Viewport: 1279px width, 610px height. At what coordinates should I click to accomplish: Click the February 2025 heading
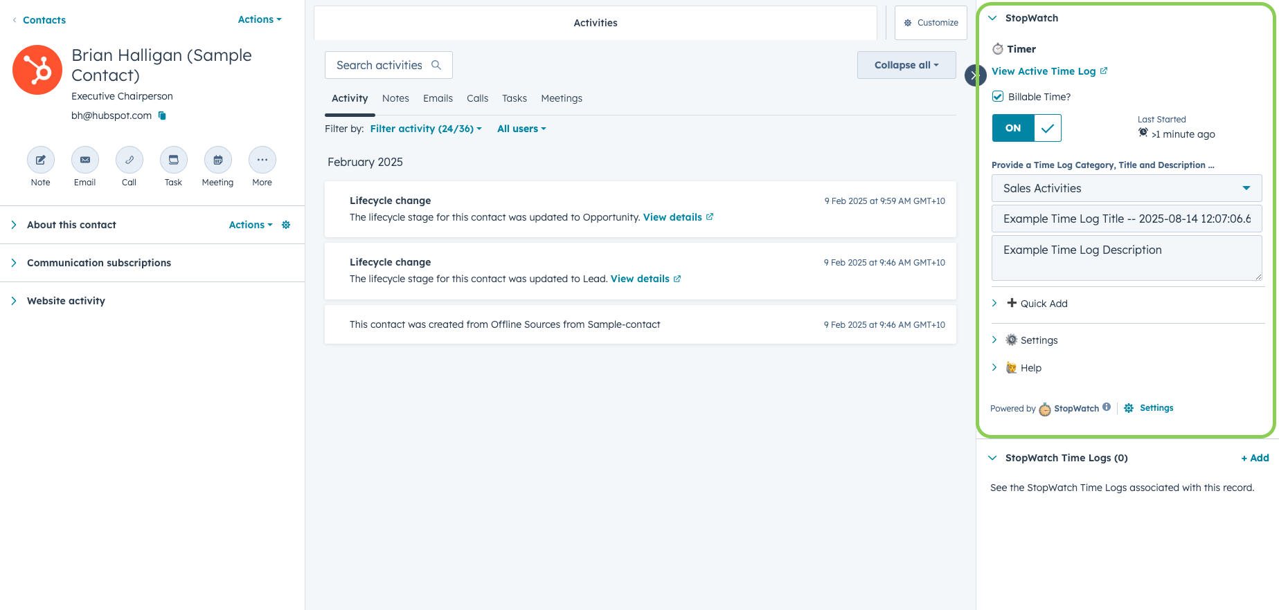click(x=365, y=162)
